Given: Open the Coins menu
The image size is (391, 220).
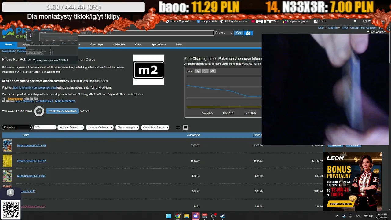Looking at the screenshot, I should coord(138,45).
